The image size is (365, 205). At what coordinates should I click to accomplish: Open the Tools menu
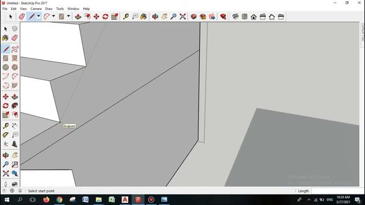click(x=60, y=9)
